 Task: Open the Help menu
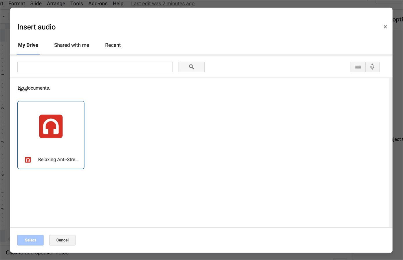[118, 3]
